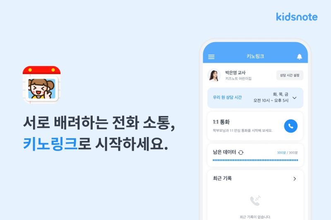Click the blue remaining data progress bar

click(255, 160)
